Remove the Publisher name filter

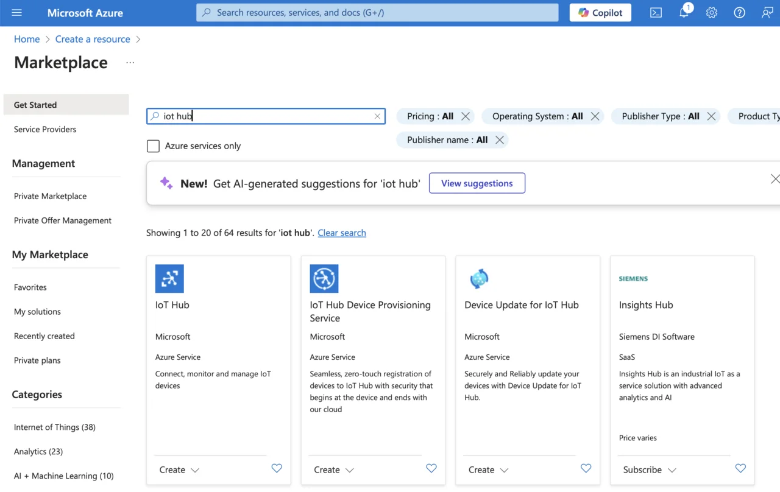[500, 140]
